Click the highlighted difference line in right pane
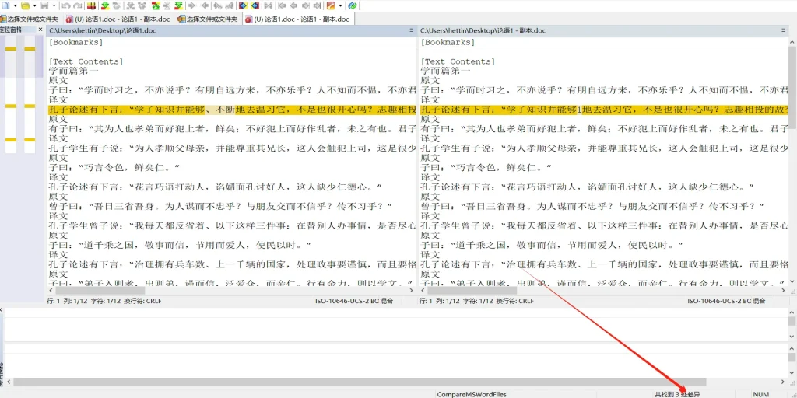797x398 pixels. pos(604,110)
